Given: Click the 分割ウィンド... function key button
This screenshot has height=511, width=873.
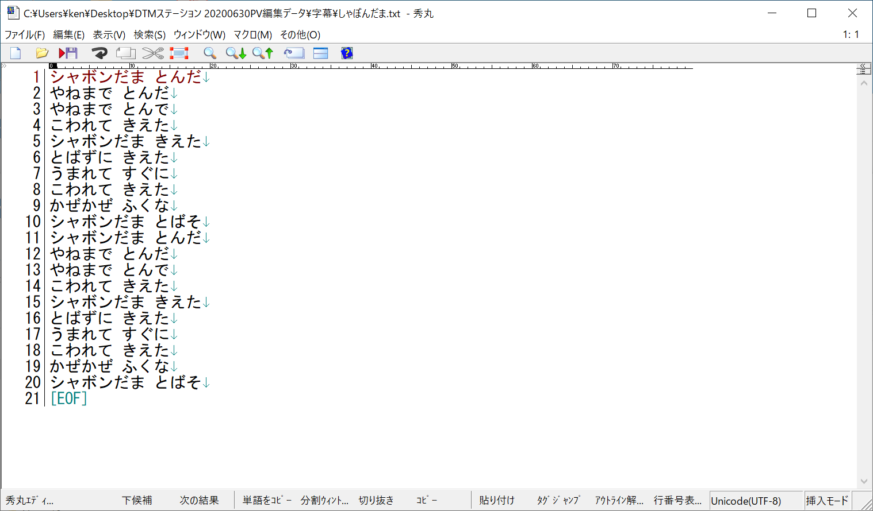Looking at the screenshot, I should (324, 501).
